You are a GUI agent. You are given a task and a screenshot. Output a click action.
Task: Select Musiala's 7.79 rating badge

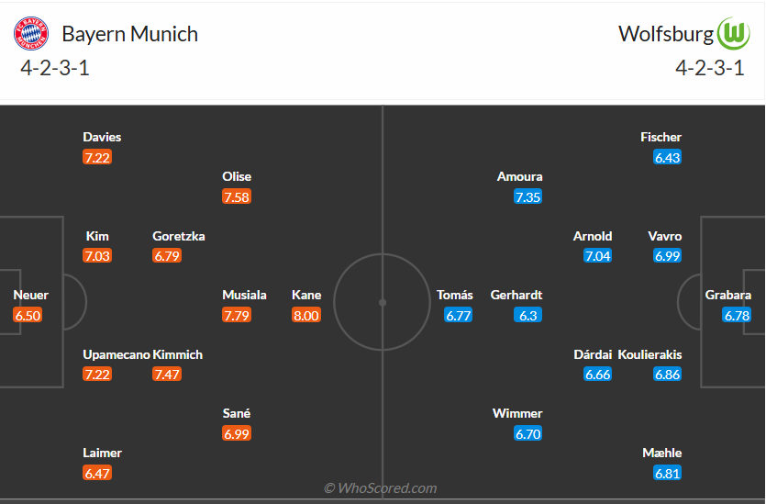point(237,316)
